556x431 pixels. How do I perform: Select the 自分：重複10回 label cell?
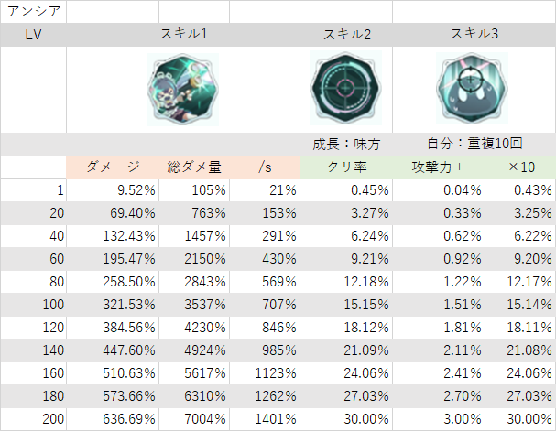click(x=474, y=145)
